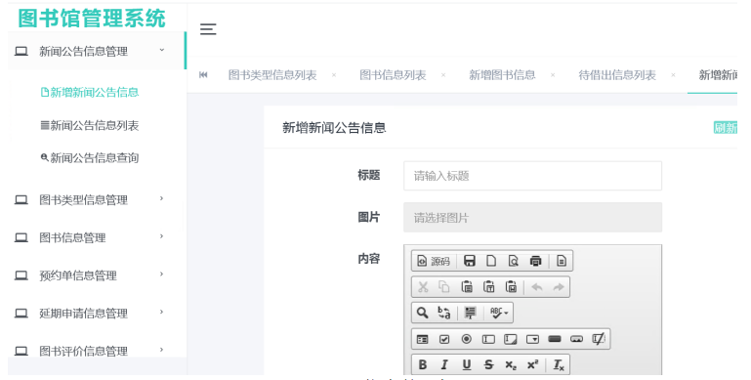Insert a textarea via editor toolbar
This screenshot has height=380, width=751.
[511, 339]
